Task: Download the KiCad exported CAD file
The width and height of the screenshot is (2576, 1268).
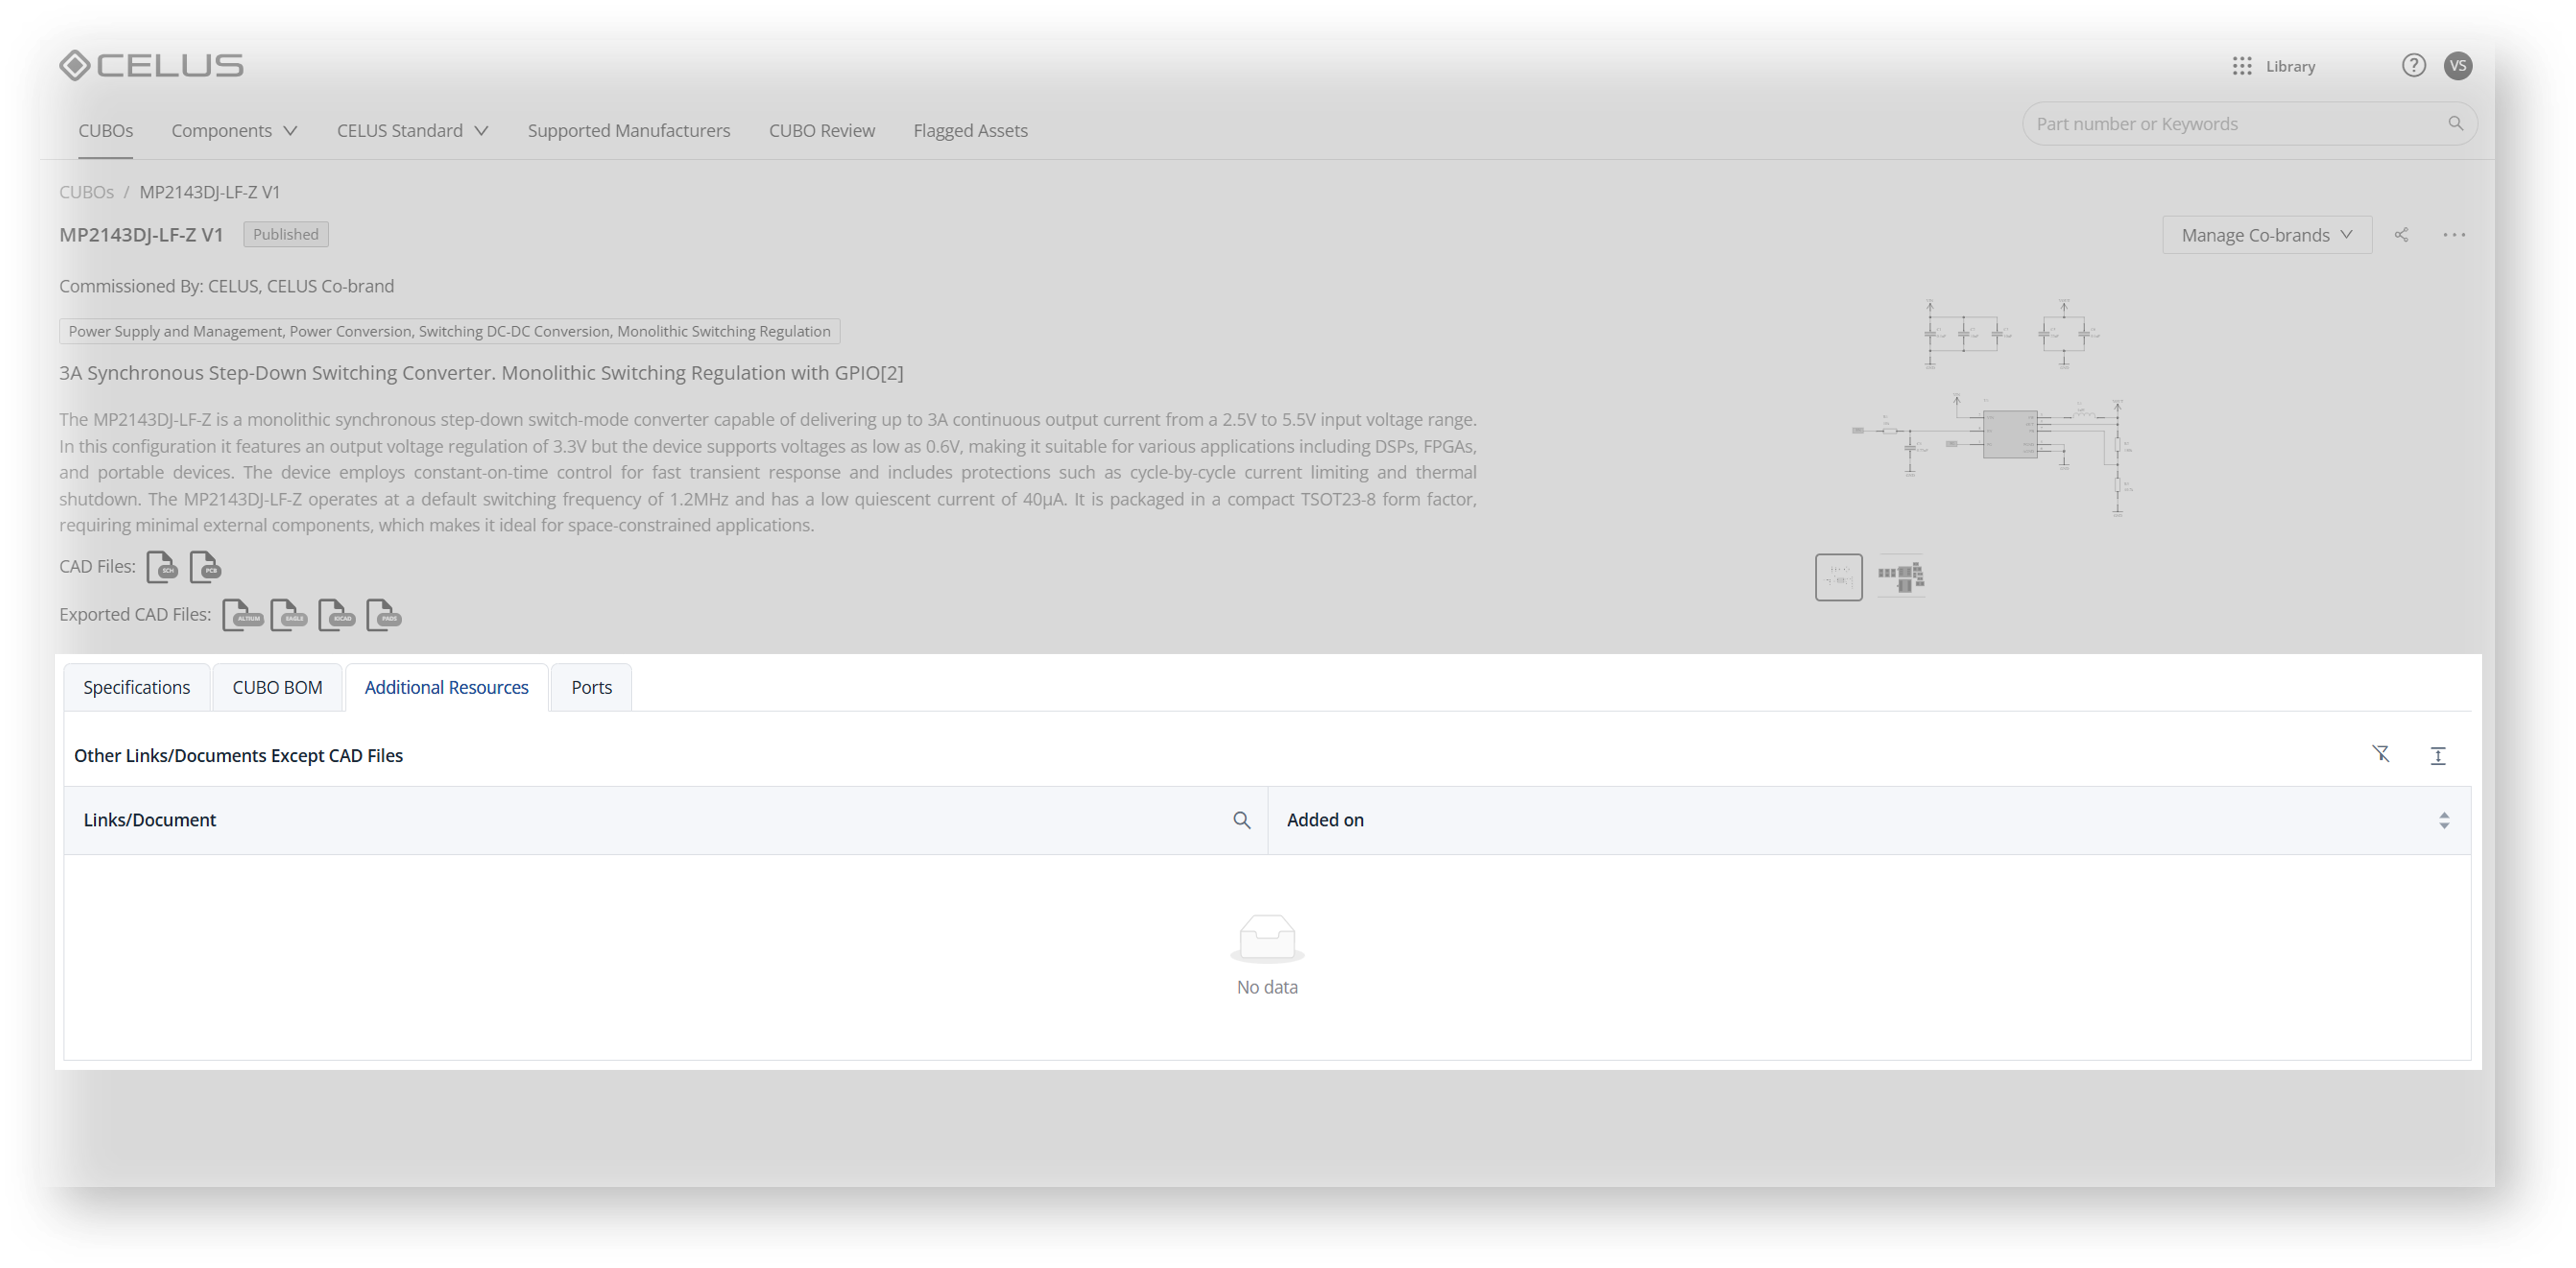Action: coord(337,615)
